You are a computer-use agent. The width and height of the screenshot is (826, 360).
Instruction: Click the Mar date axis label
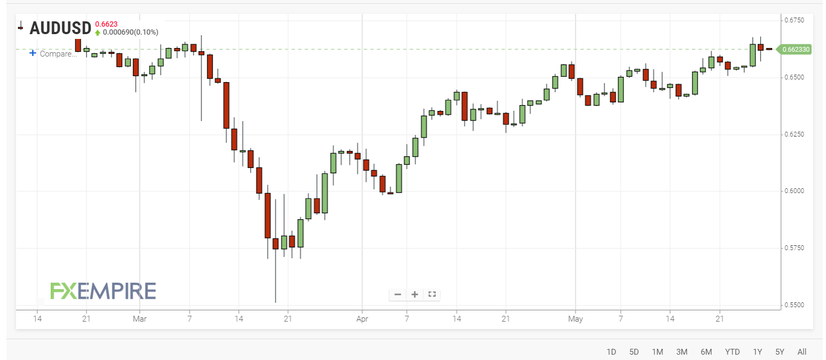point(140,319)
